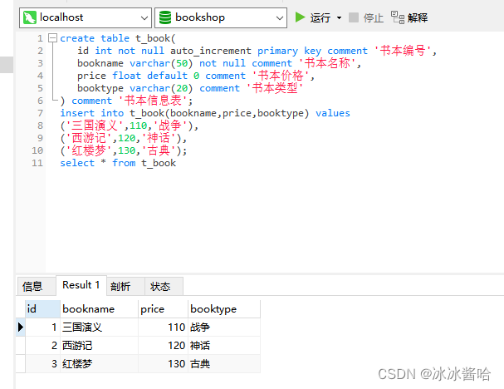Select the price cell 120
Image resolution: width=504 pixels, height=389 pixels.
163,346
